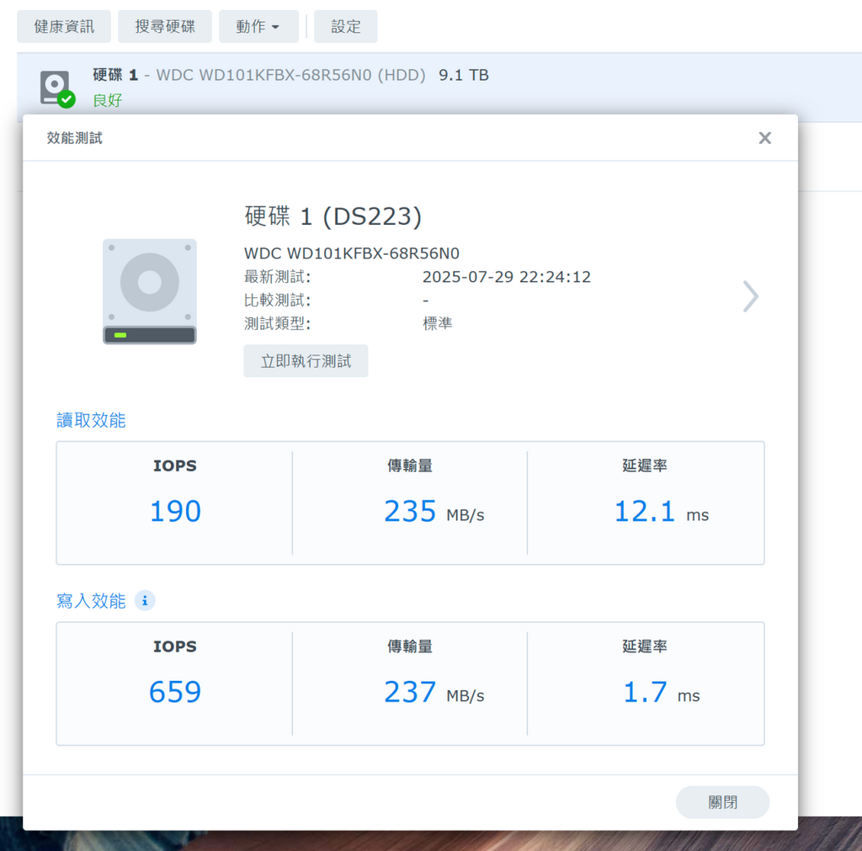Click the write IOPS value 659

pos(175,692)
